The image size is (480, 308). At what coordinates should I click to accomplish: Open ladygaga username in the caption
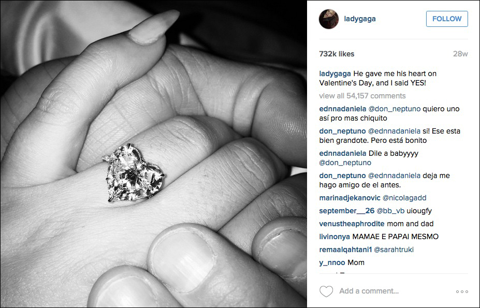click(x=335, y=74)
